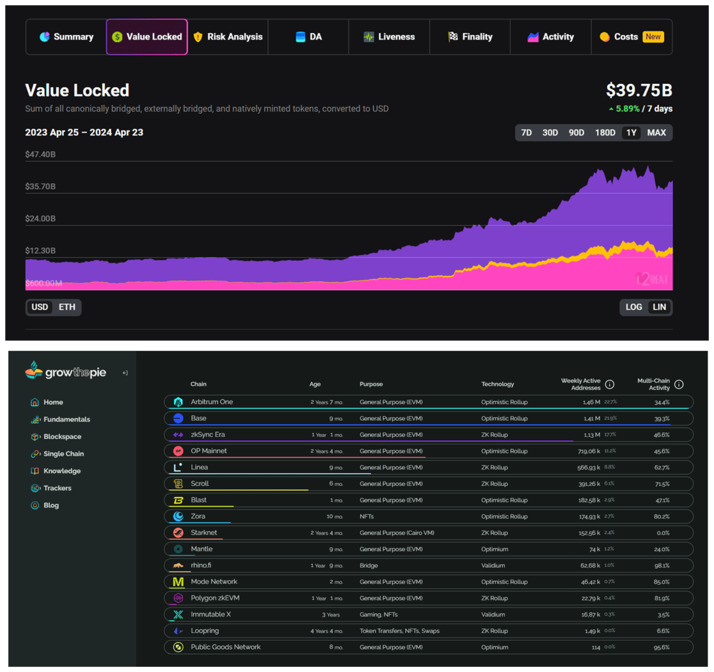This screenshot has width=714, height=672.
Task: Click the Immutable X chain icon
Action: coord(178,614)
